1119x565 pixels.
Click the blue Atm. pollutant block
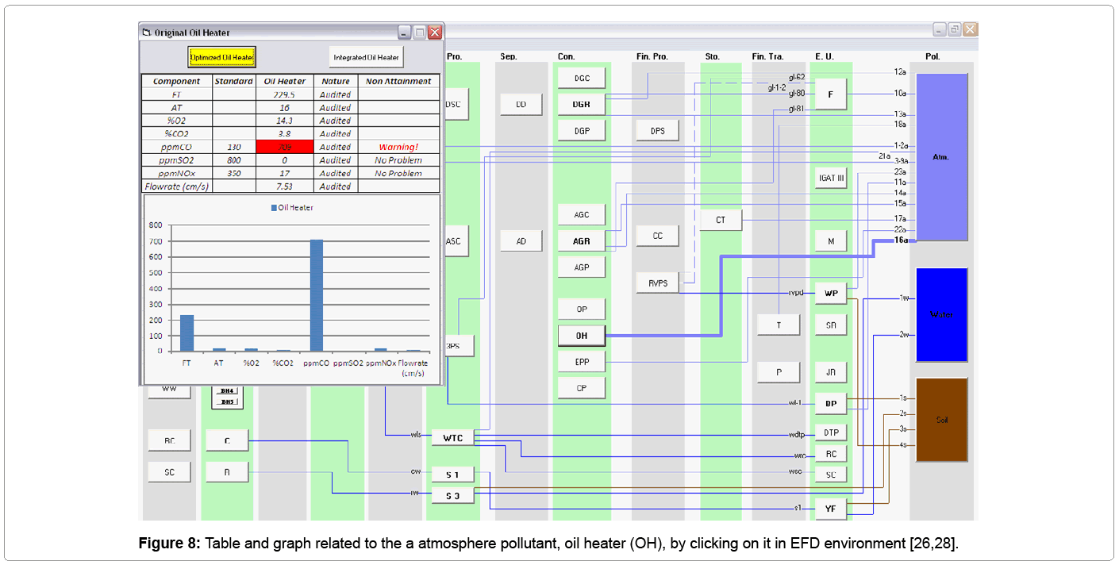pos(942,157)
